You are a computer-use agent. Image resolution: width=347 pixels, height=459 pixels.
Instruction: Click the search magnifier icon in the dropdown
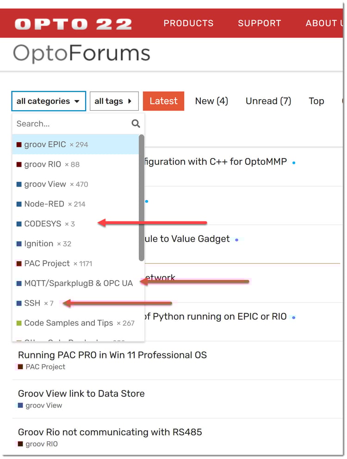pos(136,124)
